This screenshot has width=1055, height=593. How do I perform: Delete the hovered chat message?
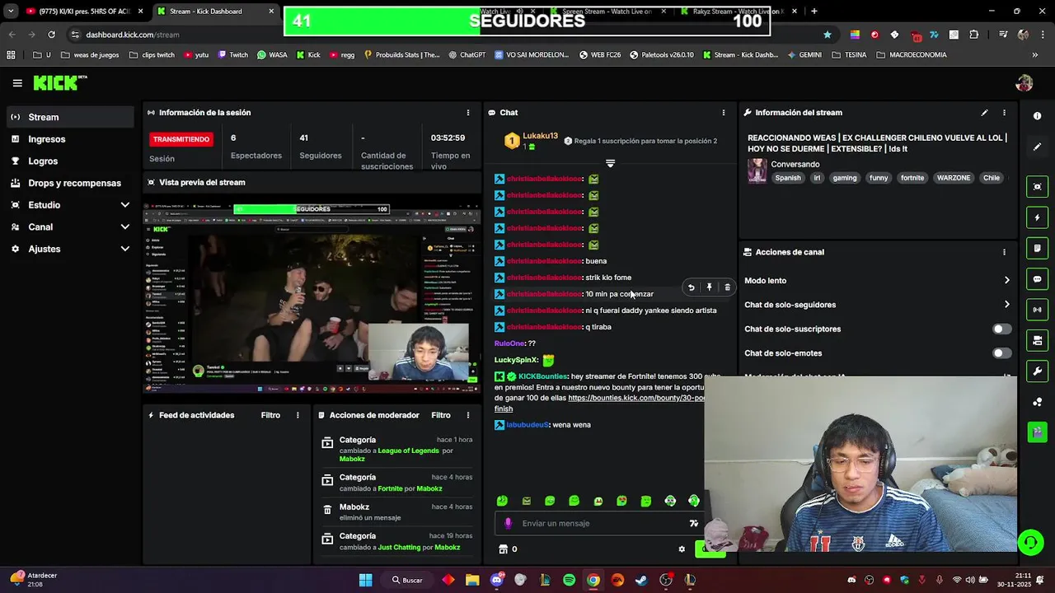click(727, 287)
